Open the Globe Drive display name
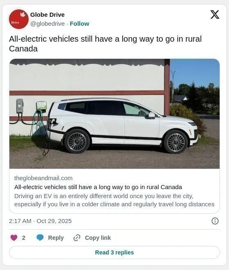The height and width of the screenshot is (270, 229). [47, 15]
